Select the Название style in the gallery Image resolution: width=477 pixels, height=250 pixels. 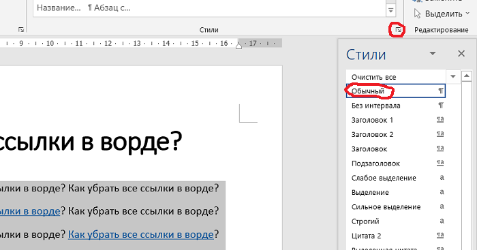[x=59, y=8]
